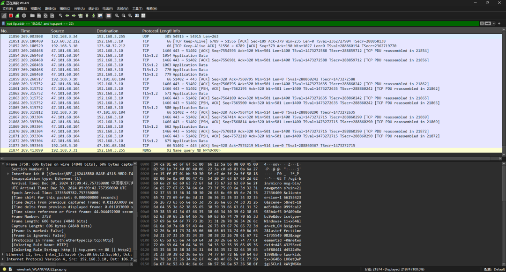Select the NBNS name query packet row
Viewport: 506px width, 272px height.
187,150
